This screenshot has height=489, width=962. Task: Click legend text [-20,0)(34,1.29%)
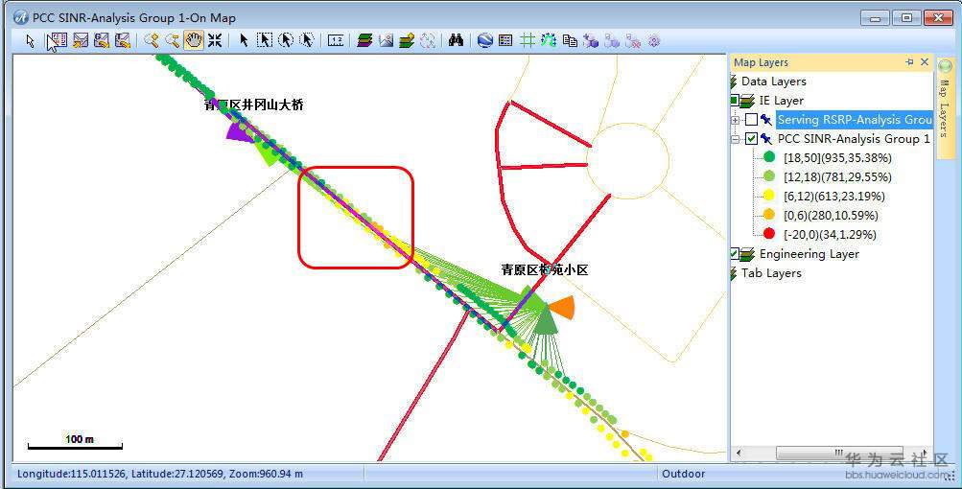point(830,234)
